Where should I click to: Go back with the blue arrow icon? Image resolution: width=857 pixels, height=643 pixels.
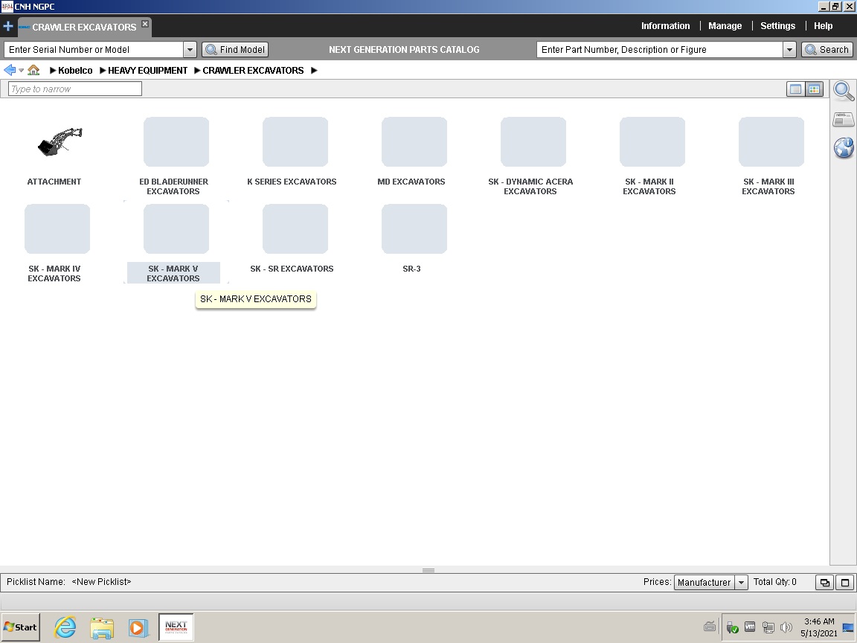pyautogui.click(x=9, y=70)
